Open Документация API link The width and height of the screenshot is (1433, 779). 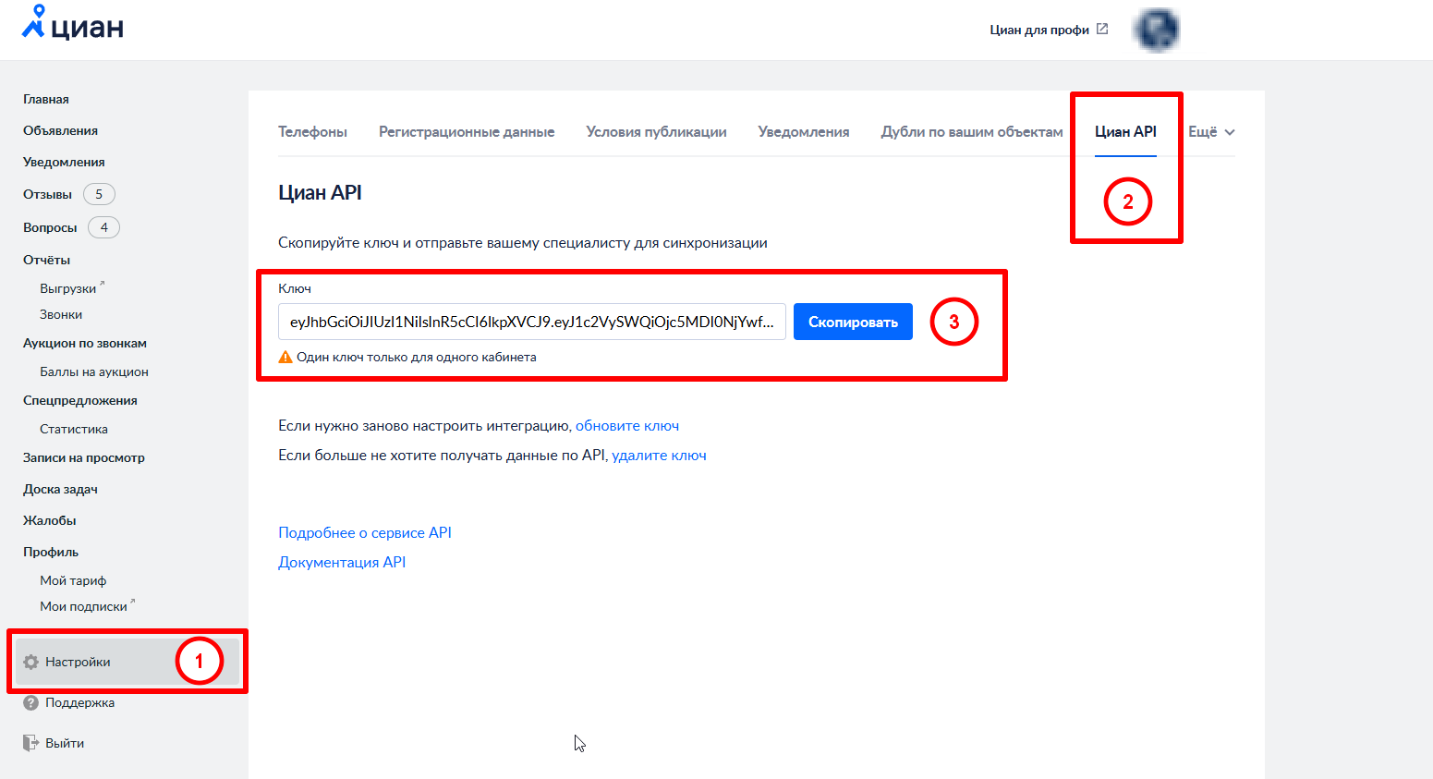[342, 562]
